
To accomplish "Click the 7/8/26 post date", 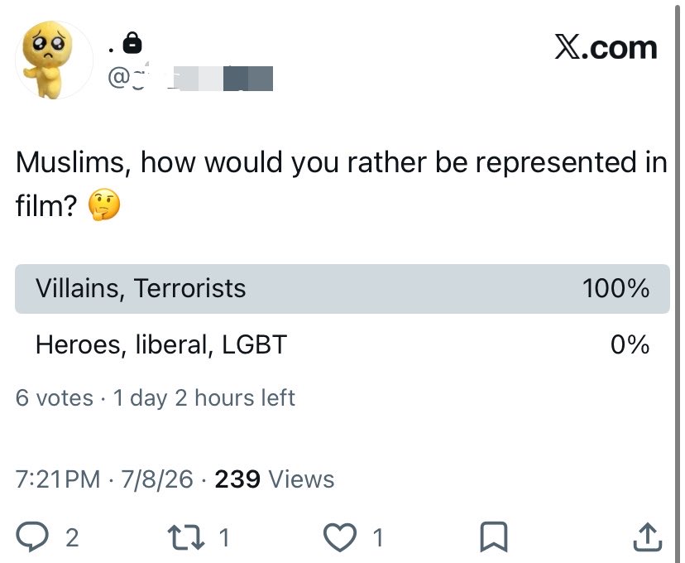I will tap(157, 479).
